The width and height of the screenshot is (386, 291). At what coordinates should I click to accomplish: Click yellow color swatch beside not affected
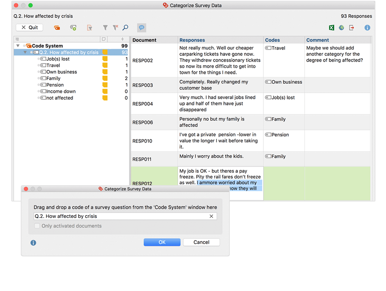[x=105, y=97]
